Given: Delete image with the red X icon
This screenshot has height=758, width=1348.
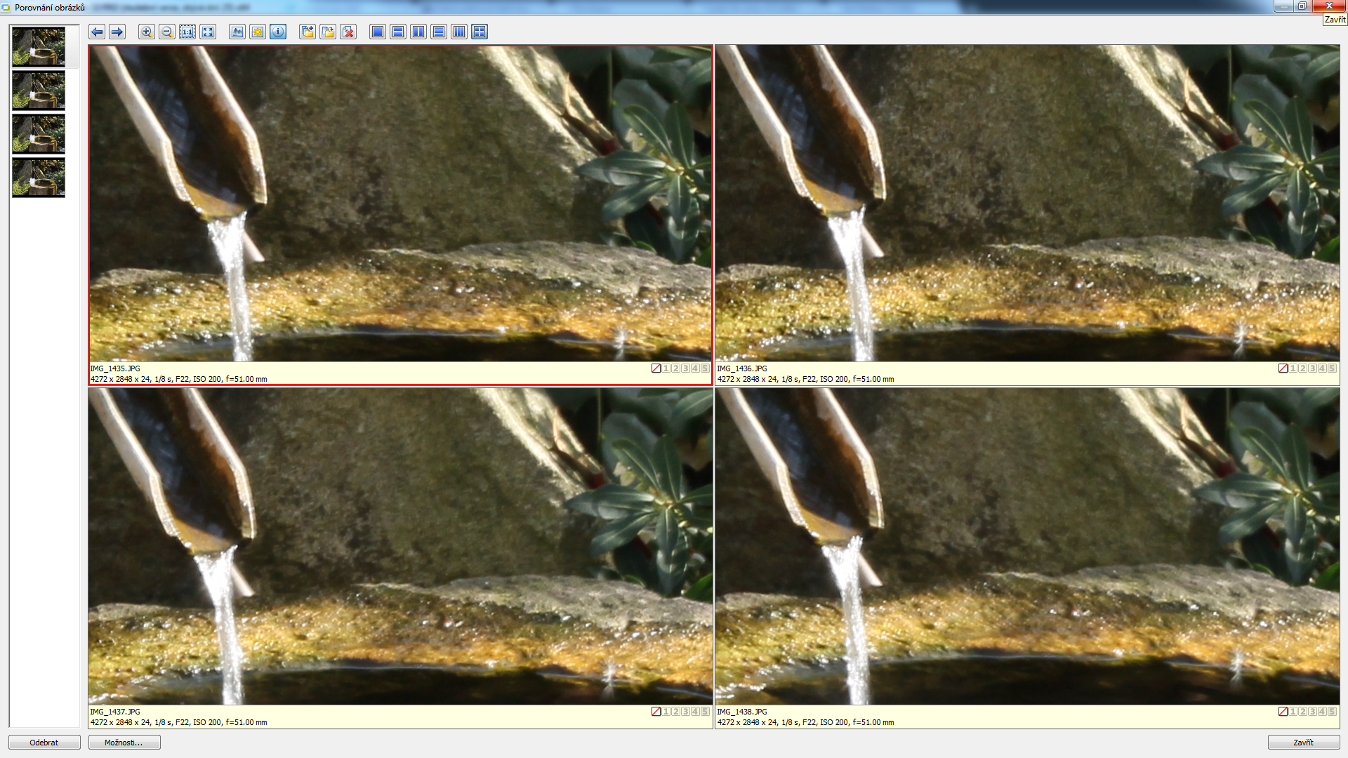Looking at the screenshot, I should point(348,32).
